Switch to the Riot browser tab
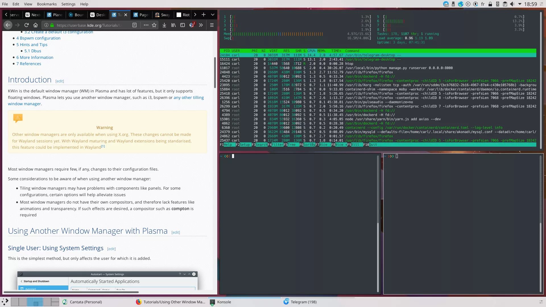 pos(183,15)
